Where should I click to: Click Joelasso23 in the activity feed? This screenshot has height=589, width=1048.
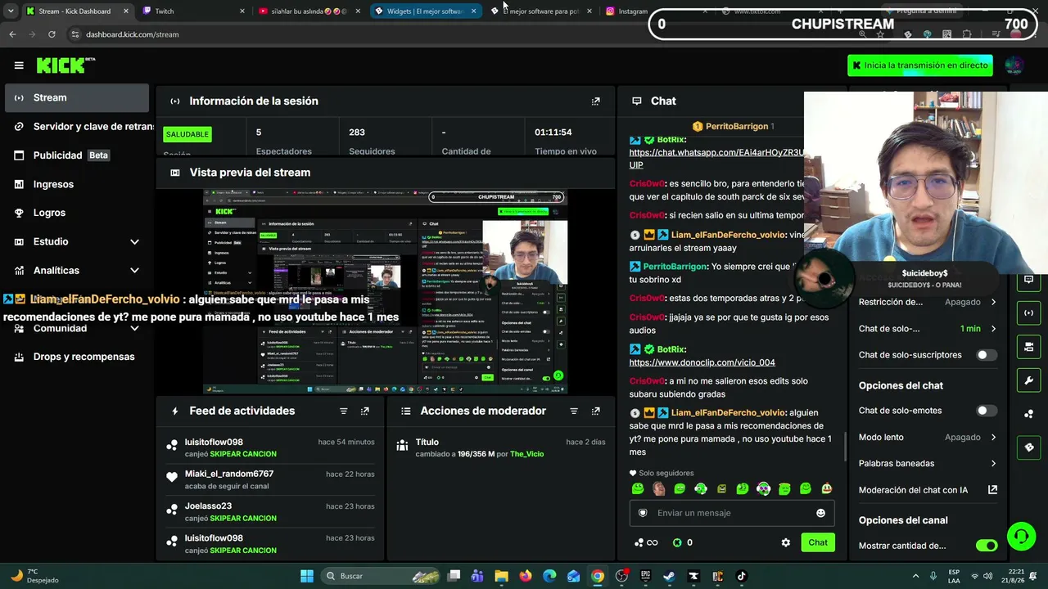[x=208, y=506]
